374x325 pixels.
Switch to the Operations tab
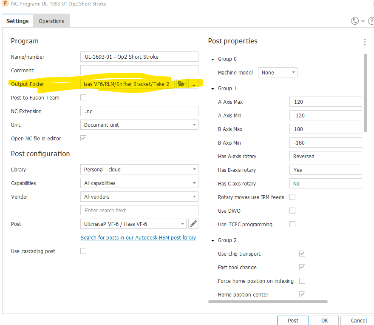pos(51,21)
